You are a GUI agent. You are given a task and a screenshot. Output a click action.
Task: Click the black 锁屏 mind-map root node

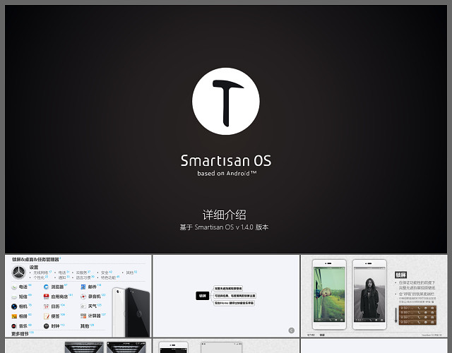point(203,296)
